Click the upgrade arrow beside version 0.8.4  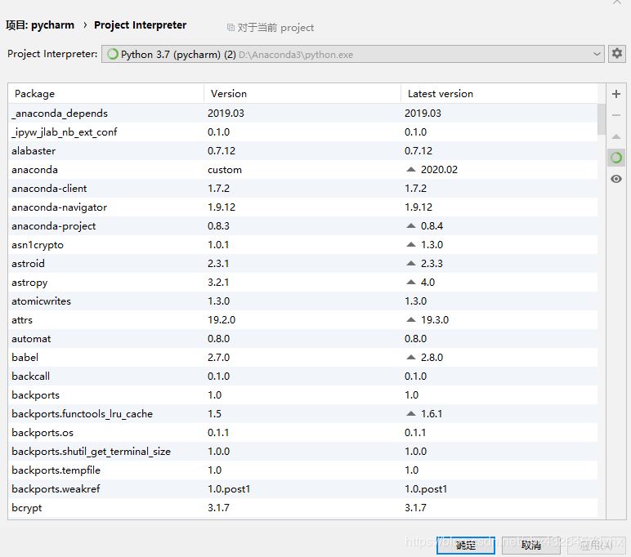point(411,226)
